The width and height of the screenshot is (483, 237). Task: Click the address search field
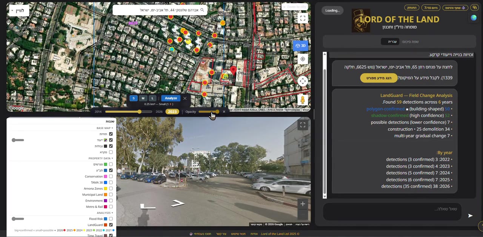point(160,10)
